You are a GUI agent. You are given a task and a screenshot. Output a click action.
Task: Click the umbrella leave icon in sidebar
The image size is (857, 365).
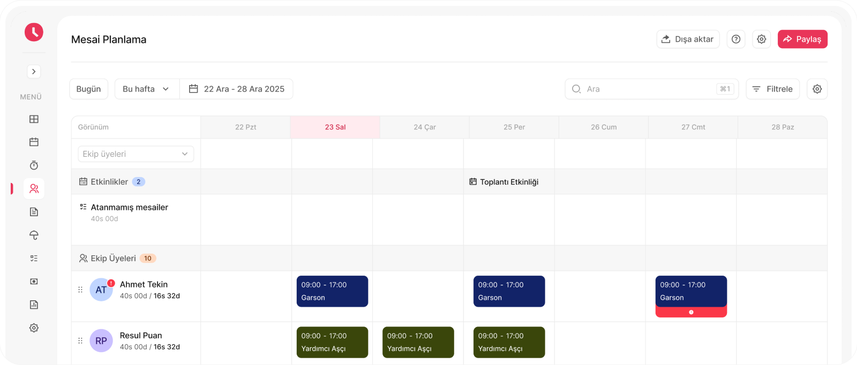pos(34,235)
